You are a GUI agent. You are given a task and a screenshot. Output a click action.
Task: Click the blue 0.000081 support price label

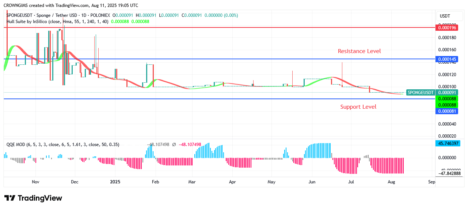point(447,111)
